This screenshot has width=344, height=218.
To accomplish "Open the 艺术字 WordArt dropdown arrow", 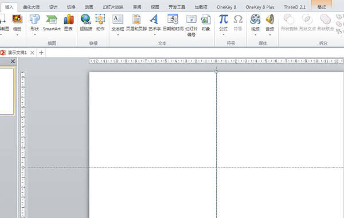I will (155, 34).
